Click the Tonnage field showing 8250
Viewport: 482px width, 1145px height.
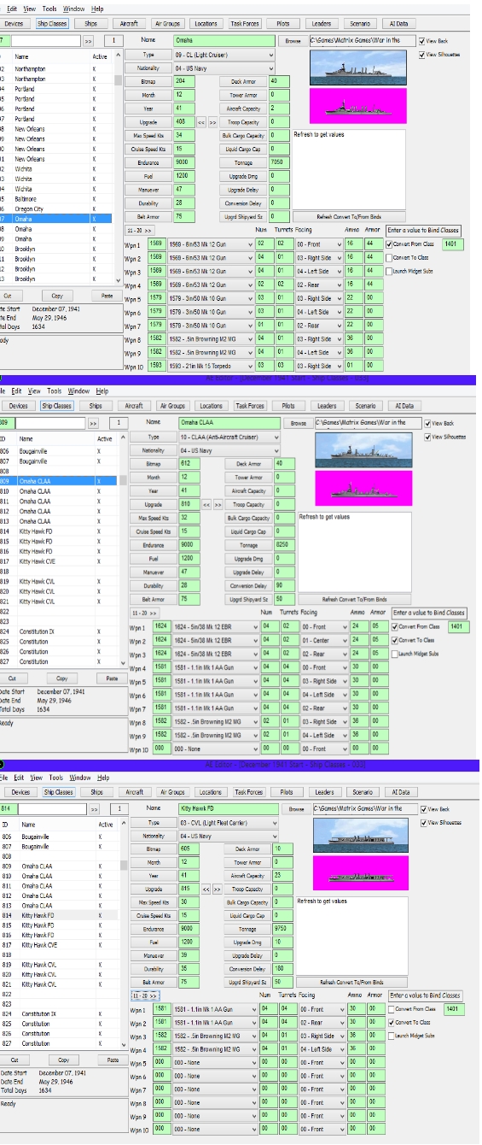pyautogui.click(x=286, y=545)
